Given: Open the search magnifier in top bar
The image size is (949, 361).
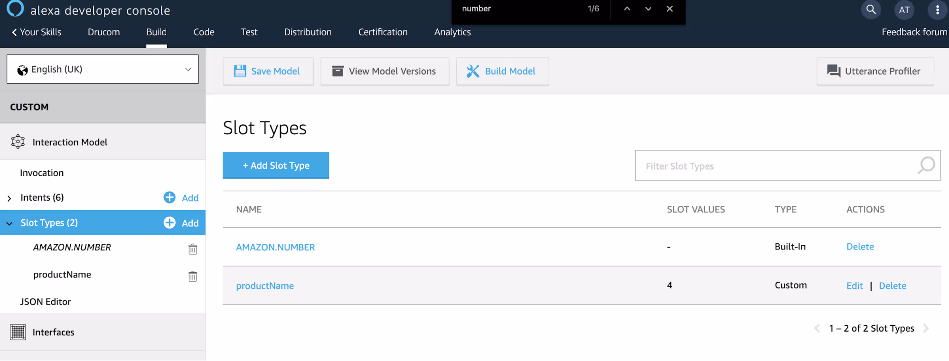Looking at the screenshot, I should [871, 9].
